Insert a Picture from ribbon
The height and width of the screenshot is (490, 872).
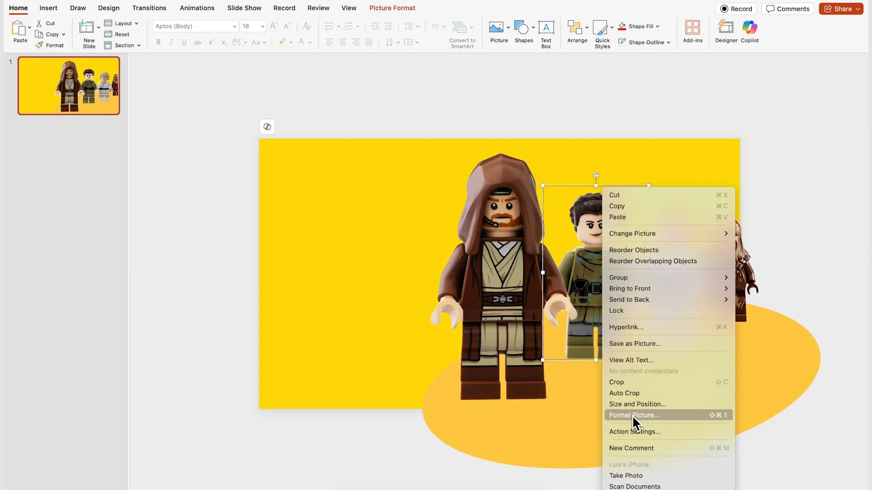point(496,27)
